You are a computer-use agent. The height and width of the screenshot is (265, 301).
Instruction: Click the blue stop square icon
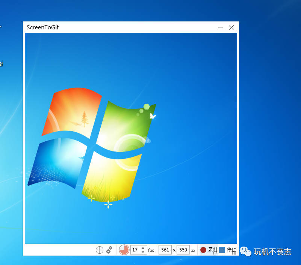pyautogui.click(x=222, y=250)
